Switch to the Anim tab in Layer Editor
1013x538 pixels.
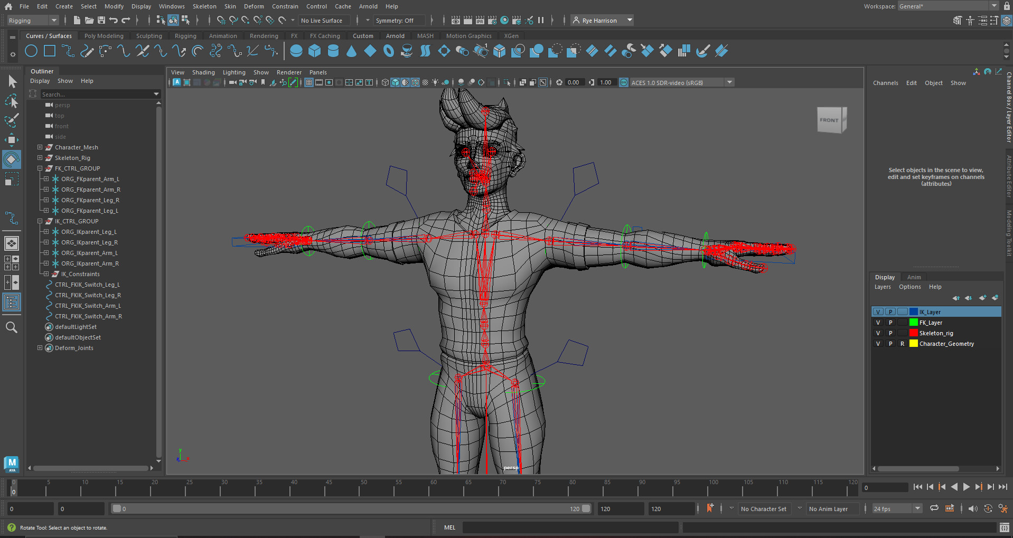914,277
